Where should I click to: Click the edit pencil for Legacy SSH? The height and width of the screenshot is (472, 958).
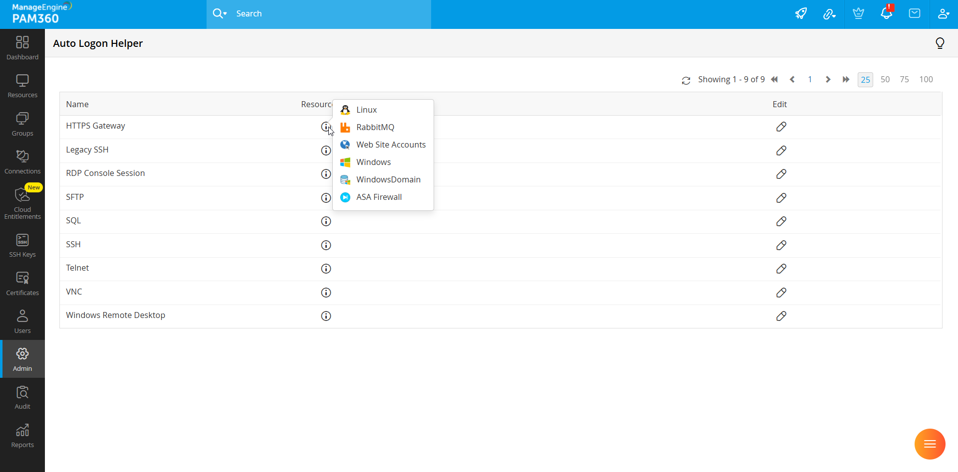coord(781,151)
